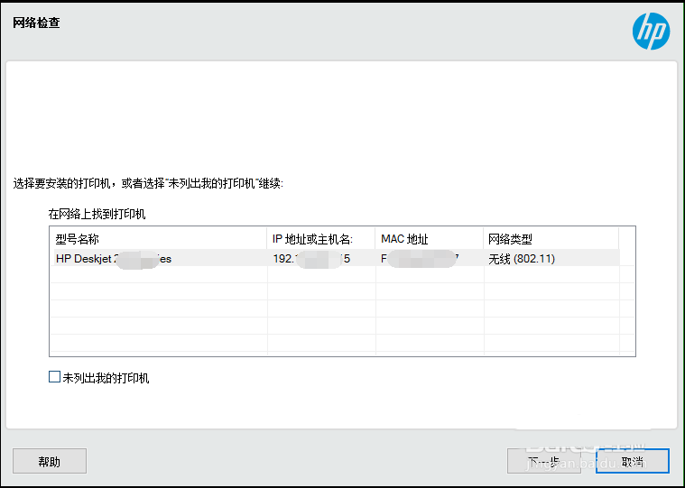Check the 未列出我的打印机 checkbox
The height and width of the screenshot is (488, 685).
coord(55,377)
